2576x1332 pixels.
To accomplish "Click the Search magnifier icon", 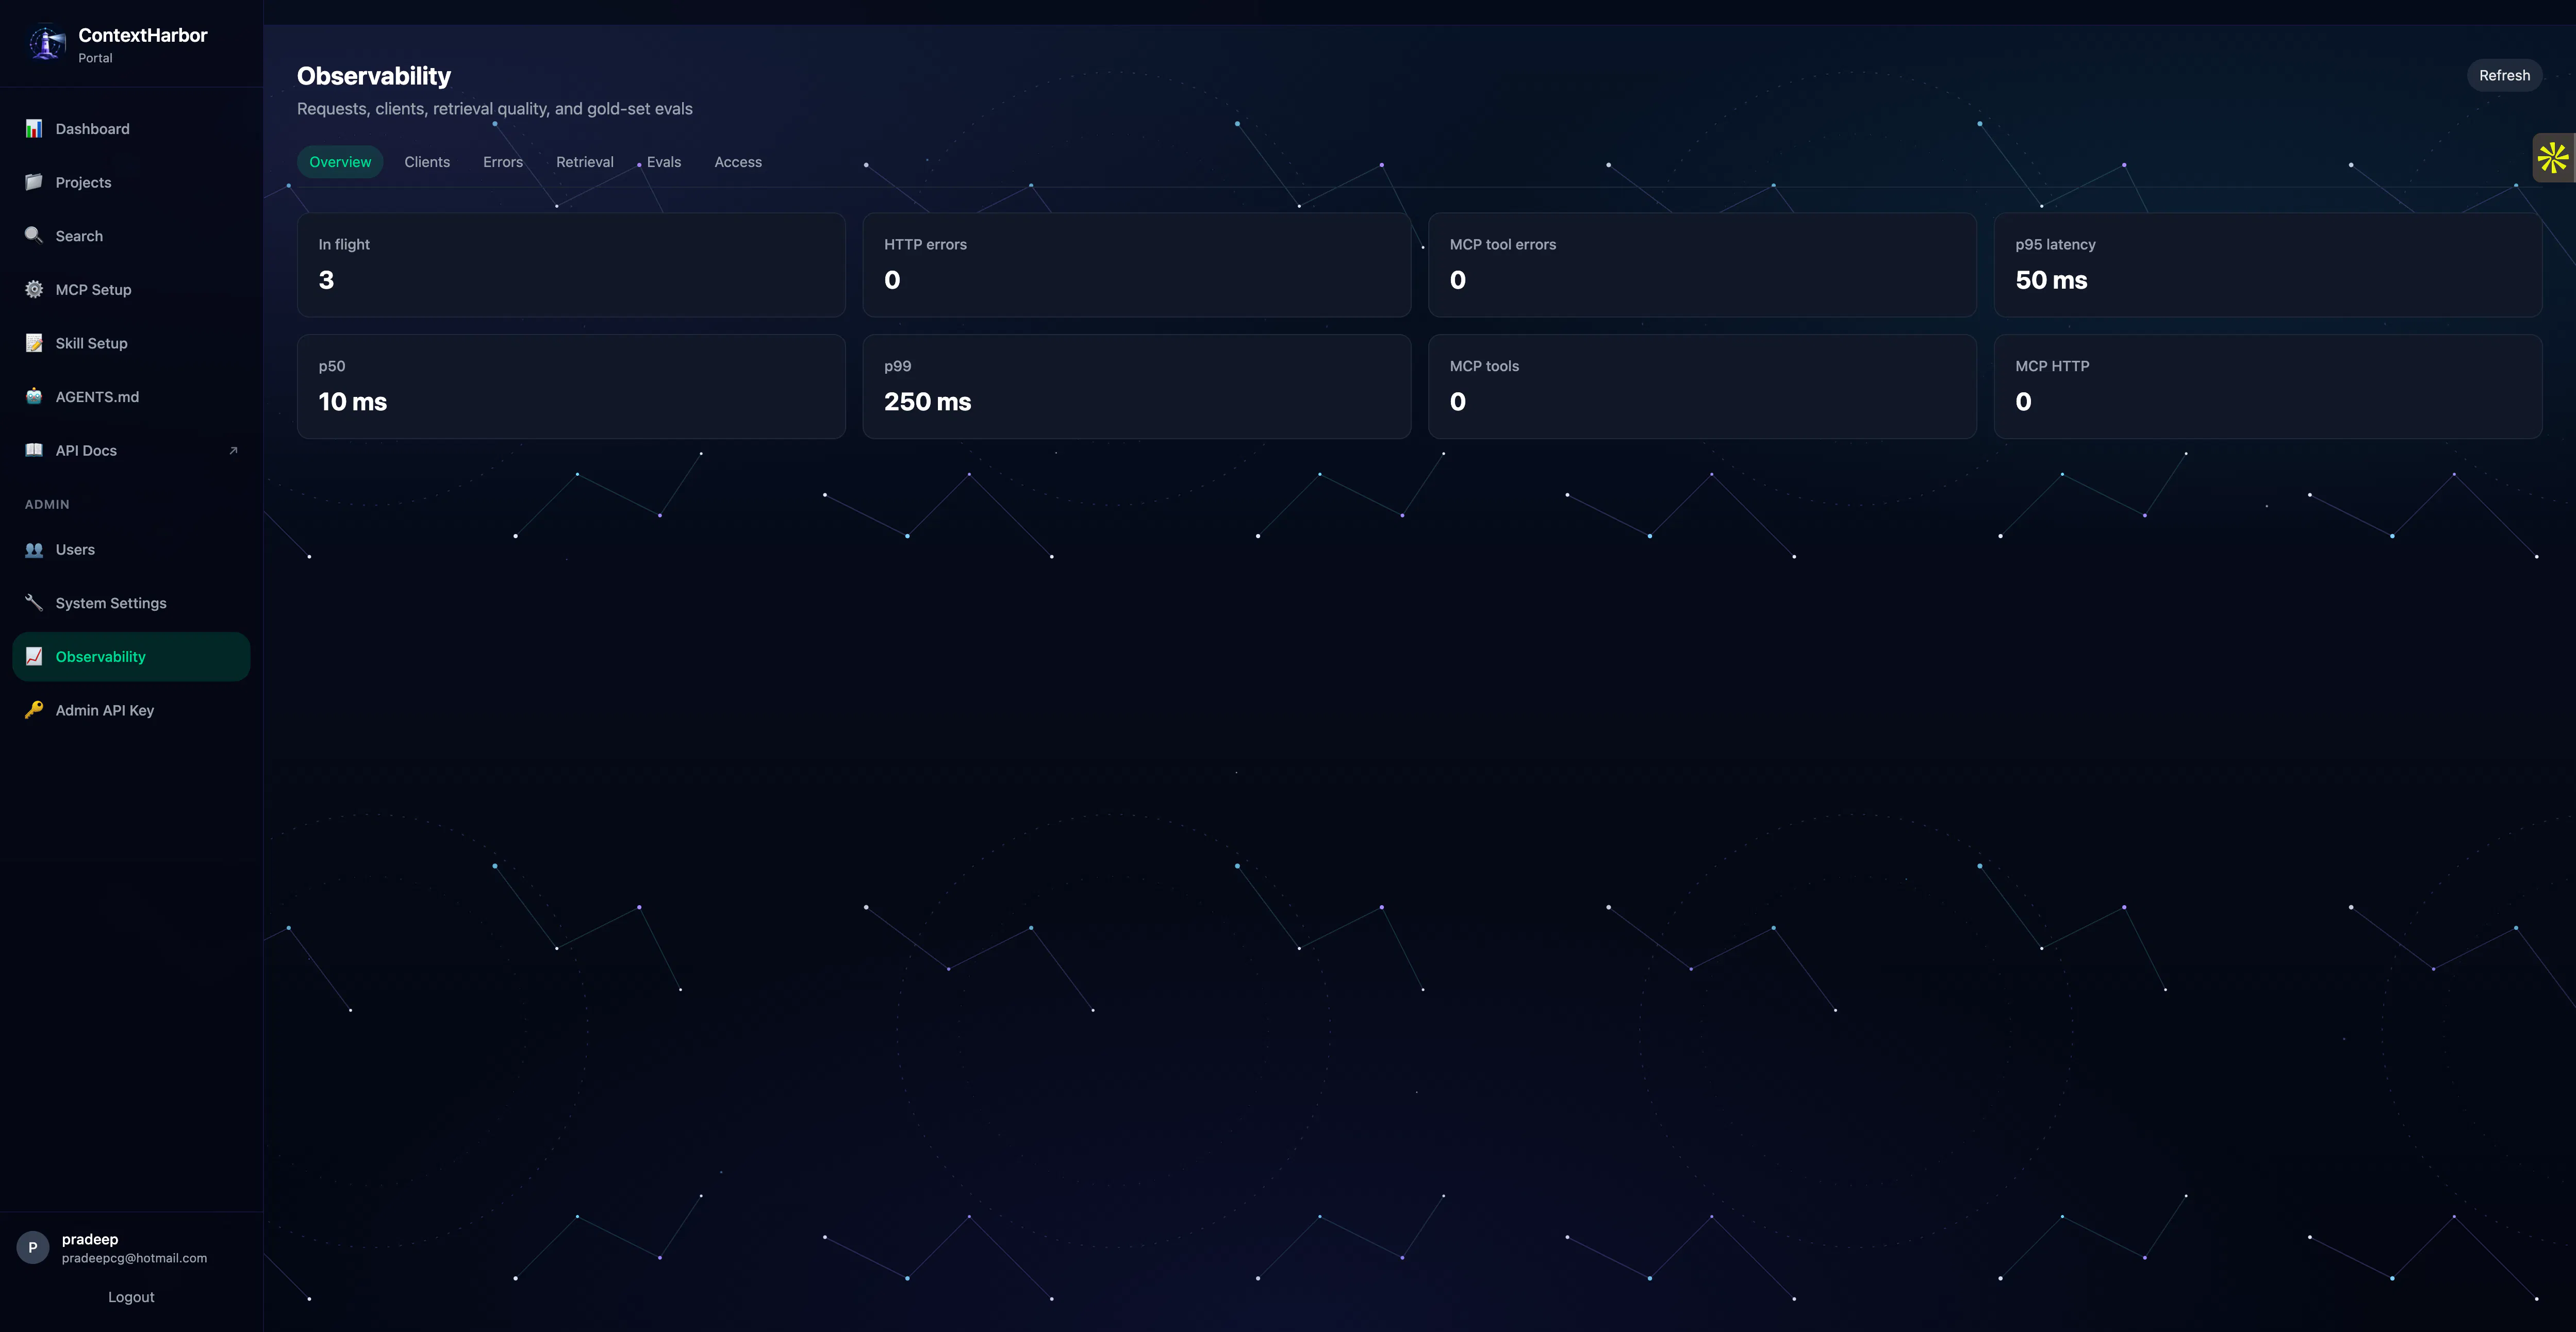I will click(34, 236).
